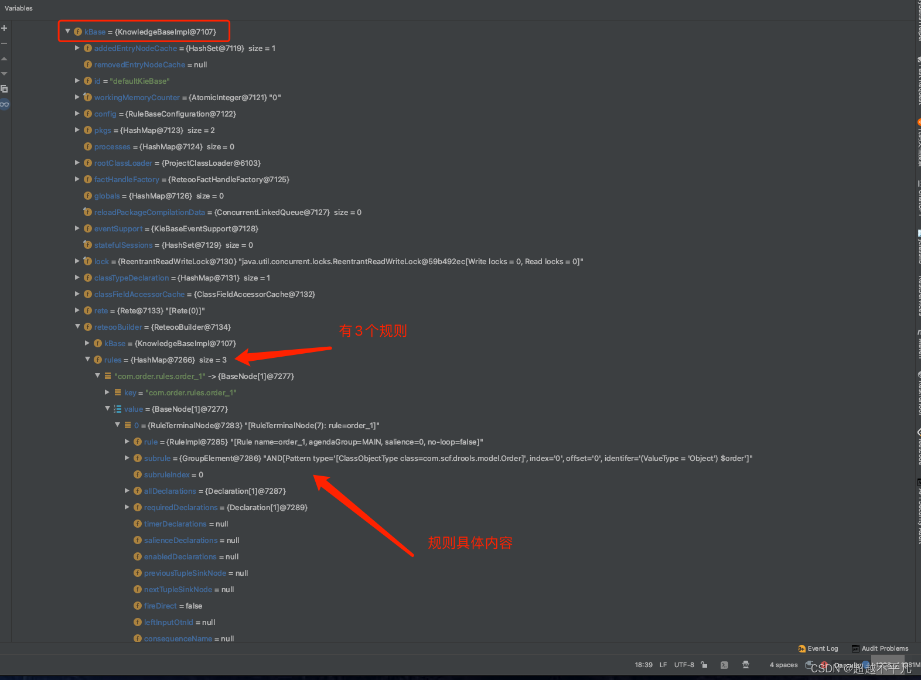
Task: Click the Remove Watch minus icon
Action: point(4,43)
